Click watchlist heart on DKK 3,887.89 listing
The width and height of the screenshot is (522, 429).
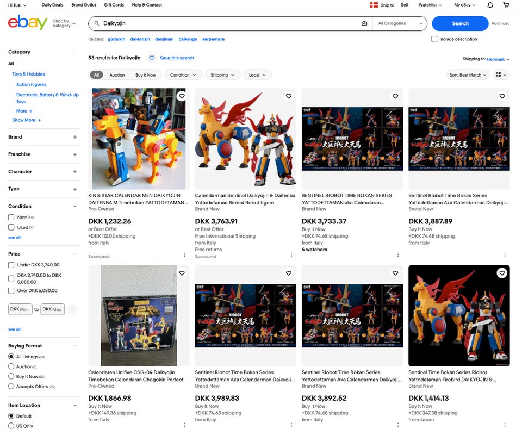click(502, 96)
